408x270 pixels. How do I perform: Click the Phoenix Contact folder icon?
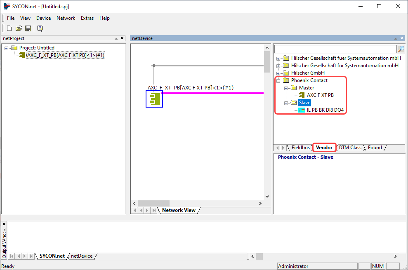pyautogui.click(x=286, y=80)
